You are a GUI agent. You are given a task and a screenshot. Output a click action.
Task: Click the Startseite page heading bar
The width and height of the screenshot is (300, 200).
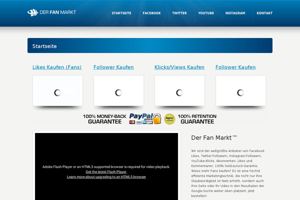[x=150, y=45]
